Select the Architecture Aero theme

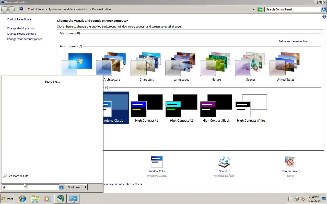tap(112, 67)
